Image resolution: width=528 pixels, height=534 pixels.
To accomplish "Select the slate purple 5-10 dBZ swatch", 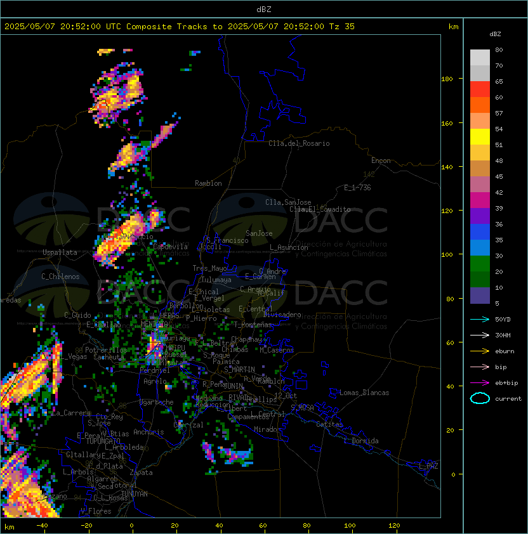I will [480, 296].
